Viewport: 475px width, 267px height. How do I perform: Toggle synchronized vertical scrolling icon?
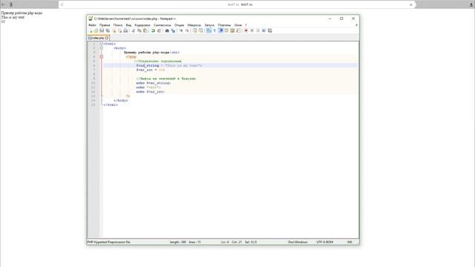[x=194, y=30]
